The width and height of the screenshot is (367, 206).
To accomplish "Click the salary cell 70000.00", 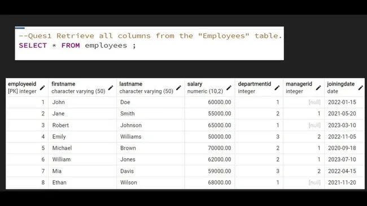I will pyautogui.click(x=209, y=148).
